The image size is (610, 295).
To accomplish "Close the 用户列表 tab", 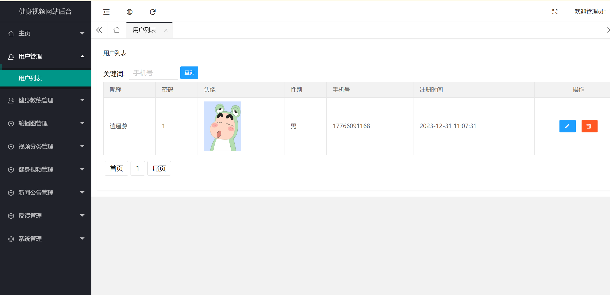I will click(x=166, y=30).
